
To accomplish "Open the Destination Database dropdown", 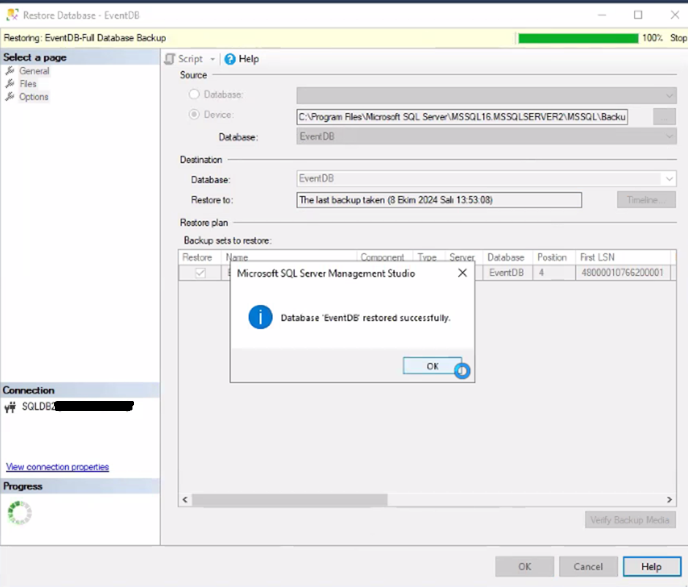I will pos(669,178).
